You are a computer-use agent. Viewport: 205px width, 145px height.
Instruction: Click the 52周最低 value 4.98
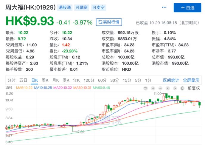(x=30, y=51)
